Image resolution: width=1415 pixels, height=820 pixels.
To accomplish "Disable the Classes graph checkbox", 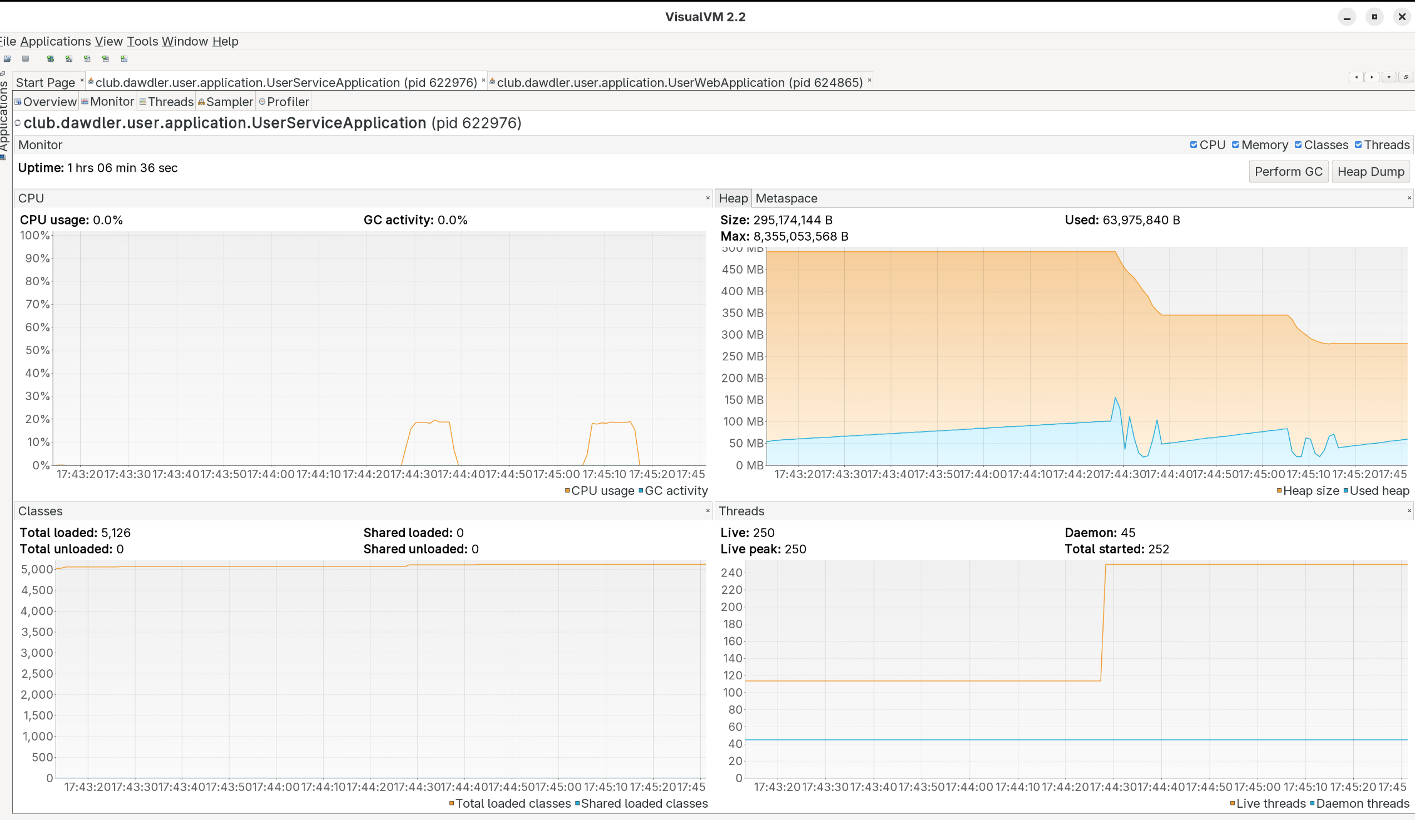I will coord(1298,145).
